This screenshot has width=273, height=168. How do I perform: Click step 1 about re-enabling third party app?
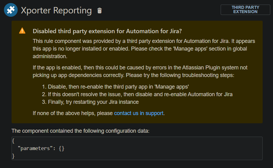[x=115, y=87]
